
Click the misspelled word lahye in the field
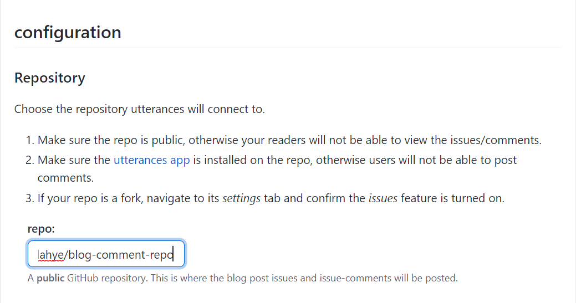52,255
